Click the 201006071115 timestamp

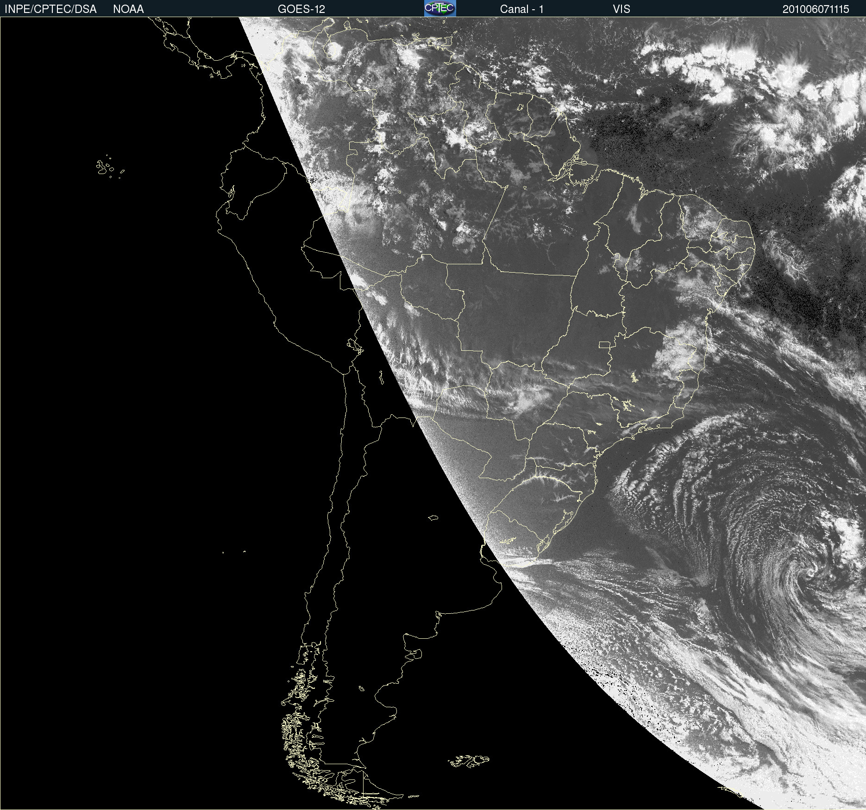pyautogui.click(x=816, y=9)
